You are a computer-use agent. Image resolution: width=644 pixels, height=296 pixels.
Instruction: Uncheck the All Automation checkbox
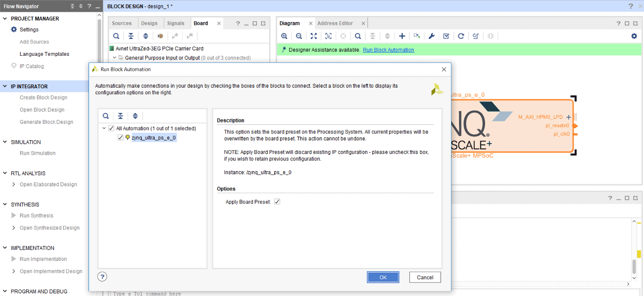[x=111, y=129]
